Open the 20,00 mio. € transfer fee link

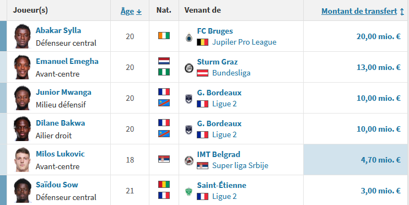click(x=379, y=36)
